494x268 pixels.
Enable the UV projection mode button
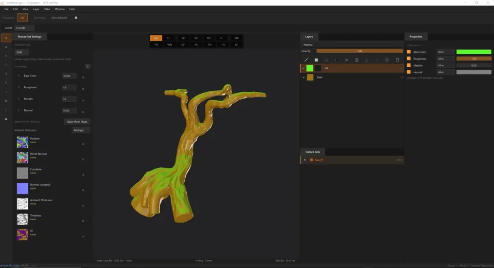(x=22, y=18)
